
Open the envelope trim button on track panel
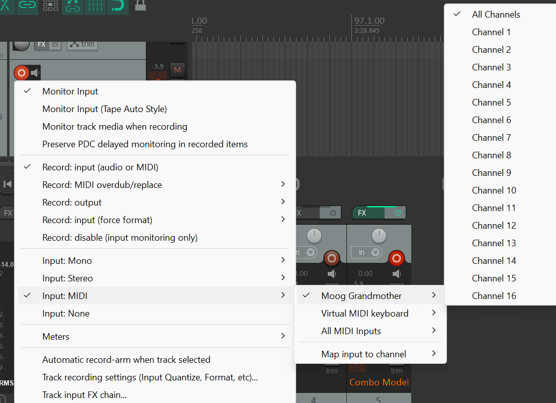pos(82,45)
